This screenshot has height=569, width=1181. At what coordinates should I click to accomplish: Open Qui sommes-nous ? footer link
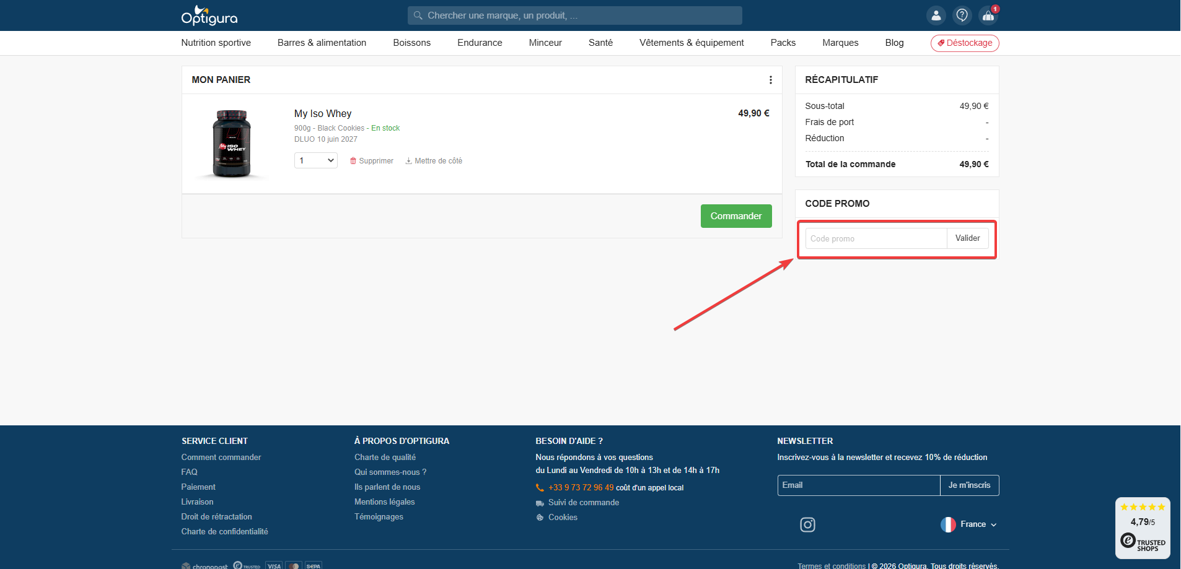tap(390, 472)
